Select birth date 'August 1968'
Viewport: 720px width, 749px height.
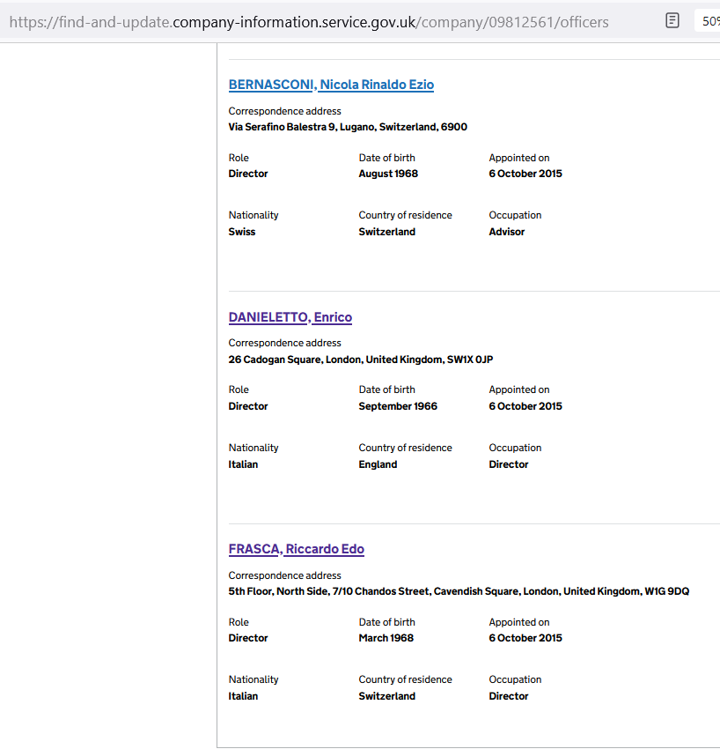point(388,174)
